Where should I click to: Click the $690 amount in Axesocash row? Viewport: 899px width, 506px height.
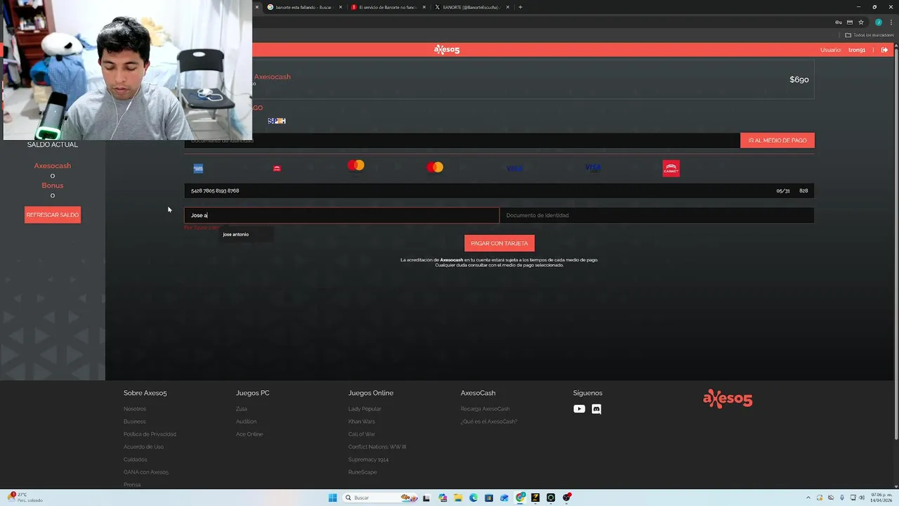click(x=799, y=79)
